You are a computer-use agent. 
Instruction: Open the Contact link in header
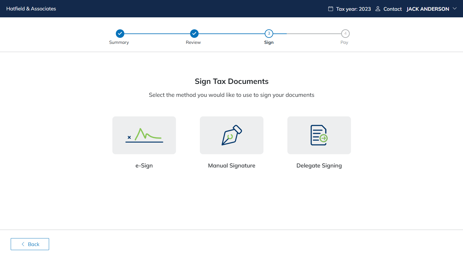click(392, 9)
